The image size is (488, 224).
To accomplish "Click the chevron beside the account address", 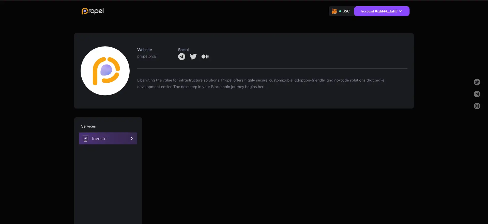I will tap(401, 11).
